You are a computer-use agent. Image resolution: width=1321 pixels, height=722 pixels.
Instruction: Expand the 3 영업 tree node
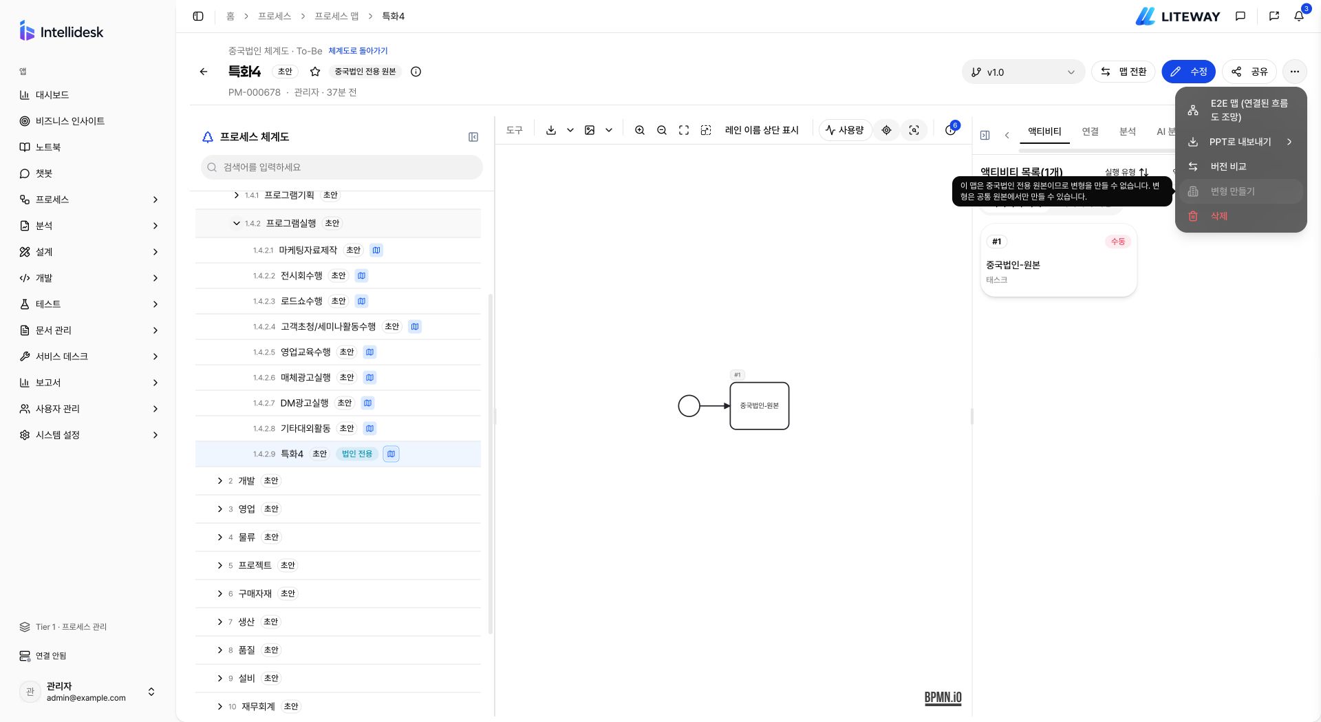[220, 509]
